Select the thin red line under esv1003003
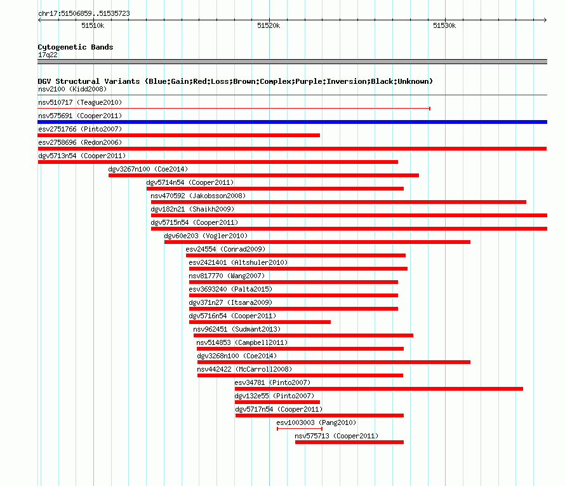The width and height of the screenshot is (565, 486). coord(300,429)
